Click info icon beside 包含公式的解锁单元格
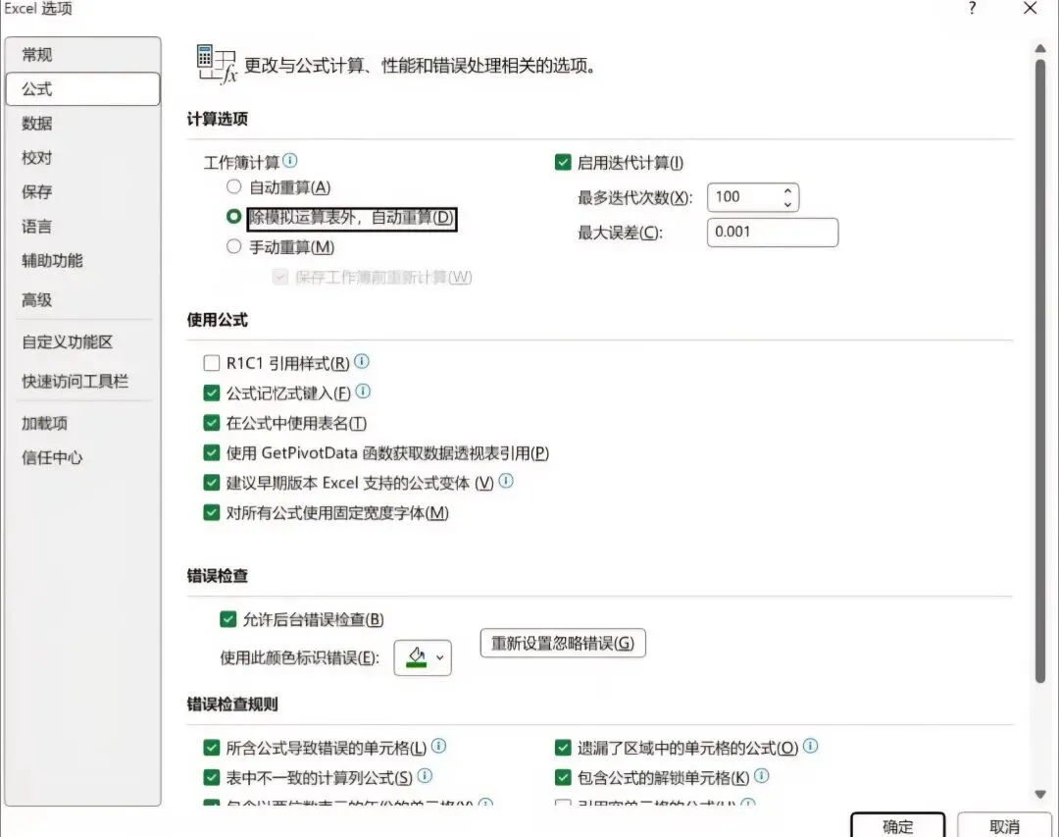 tap(761, 775)
